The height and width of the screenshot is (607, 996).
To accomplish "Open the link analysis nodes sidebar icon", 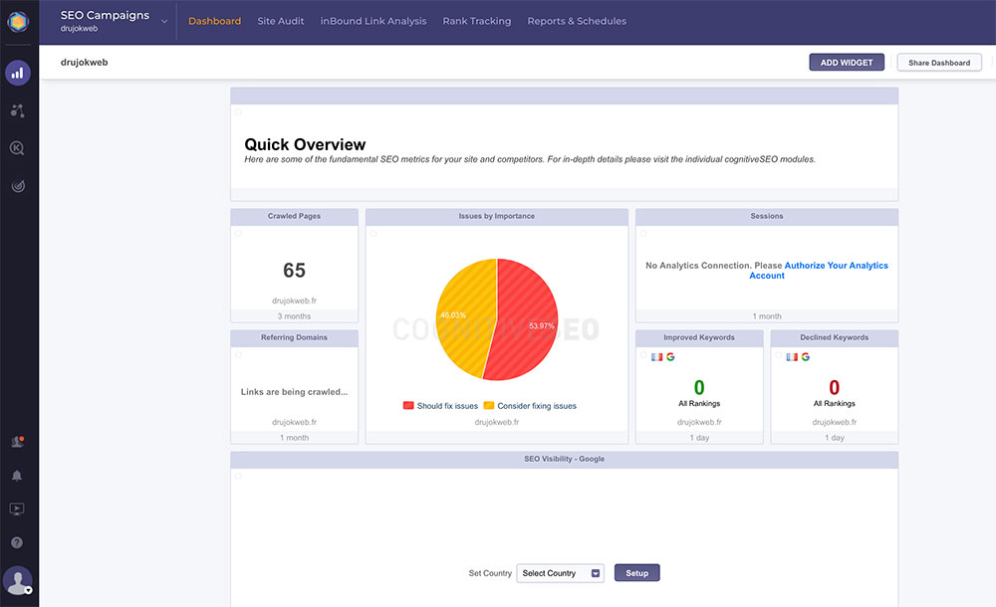I will 18,111.
